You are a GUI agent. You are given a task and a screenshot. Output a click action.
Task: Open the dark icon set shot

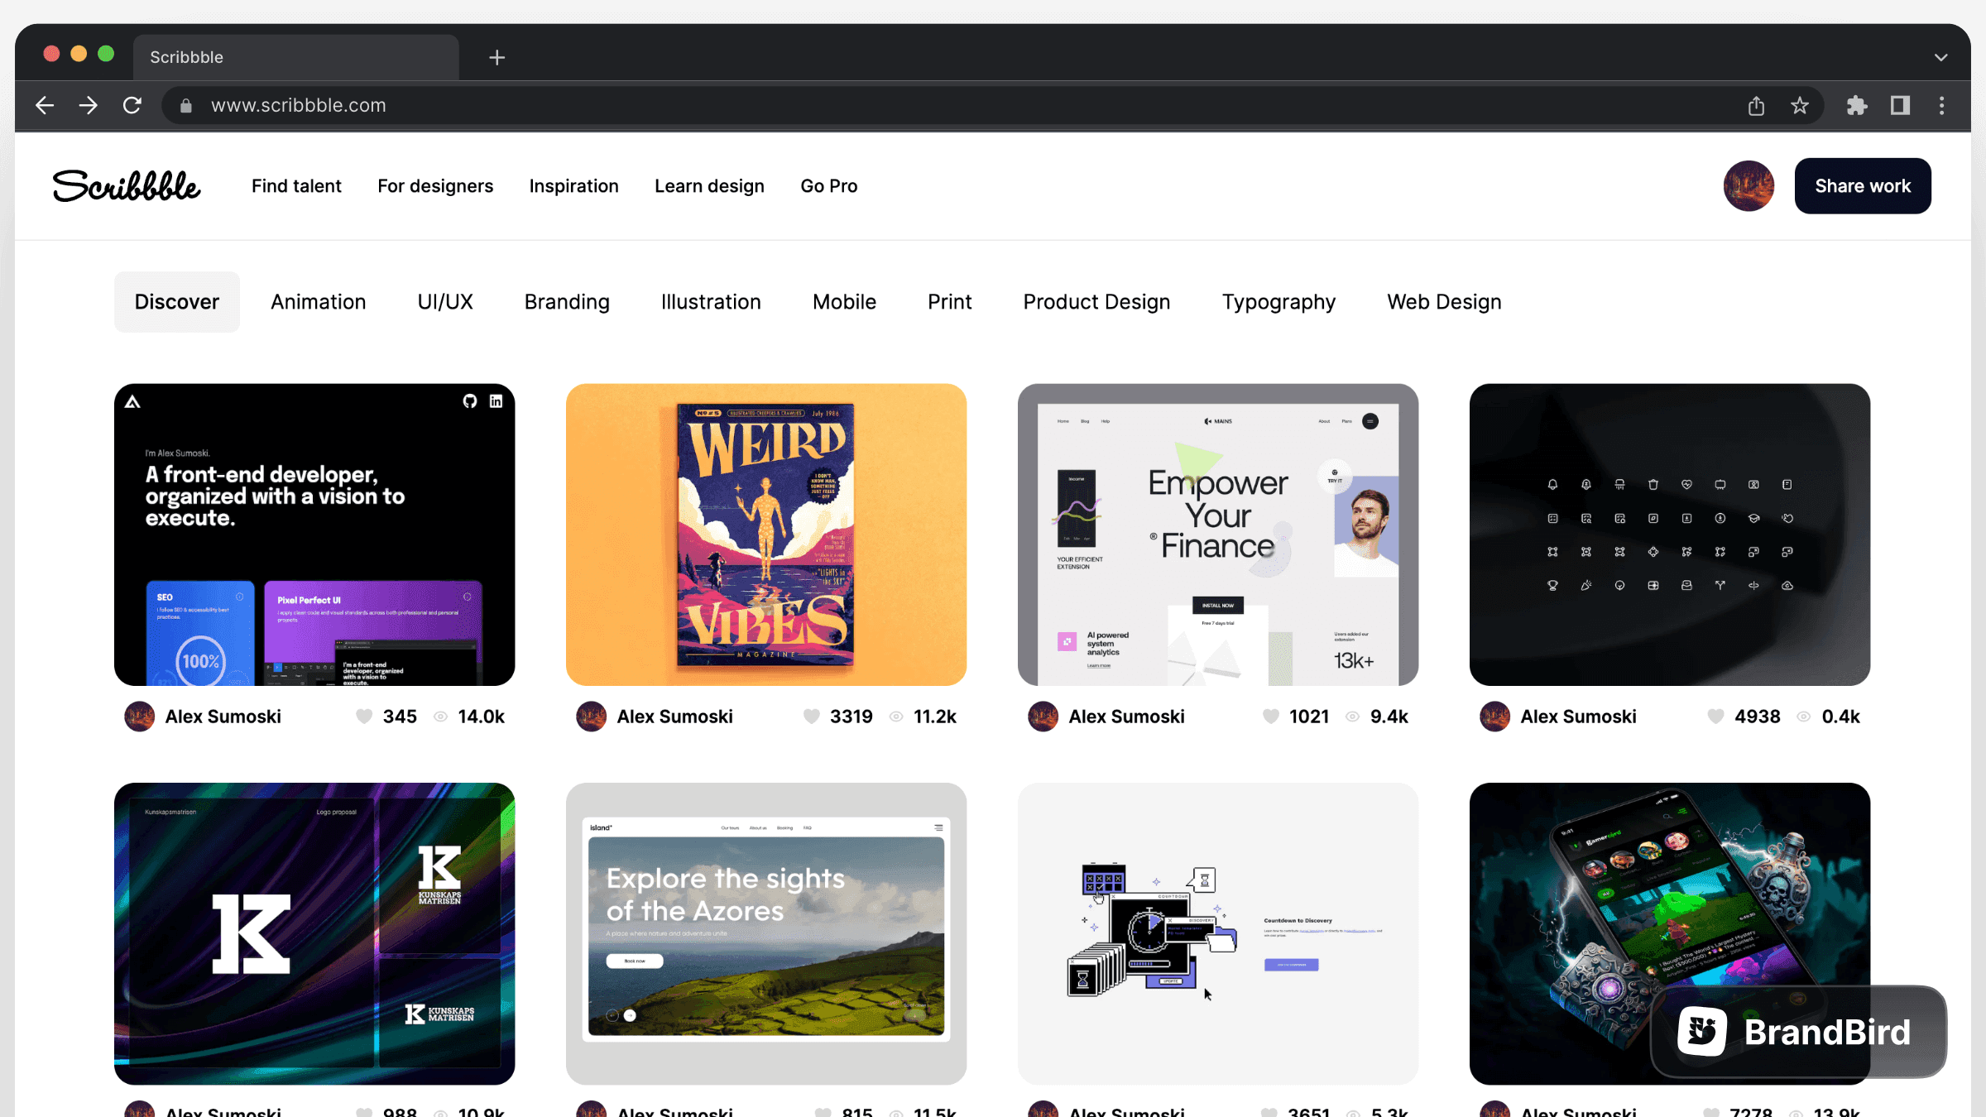tap(1670, 535)
